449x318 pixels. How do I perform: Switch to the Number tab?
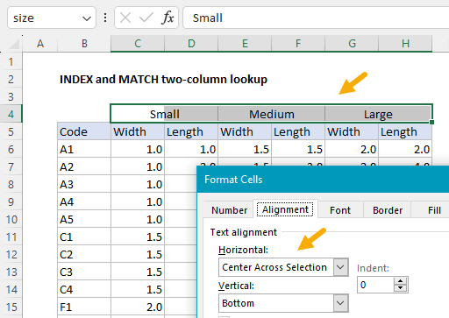229,210
